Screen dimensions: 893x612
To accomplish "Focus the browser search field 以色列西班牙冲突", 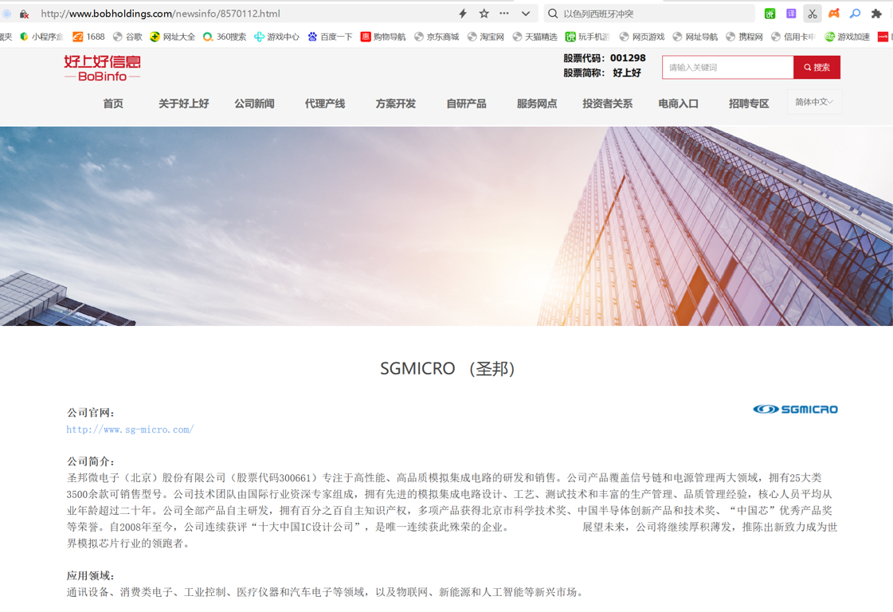I will (649, 14).
